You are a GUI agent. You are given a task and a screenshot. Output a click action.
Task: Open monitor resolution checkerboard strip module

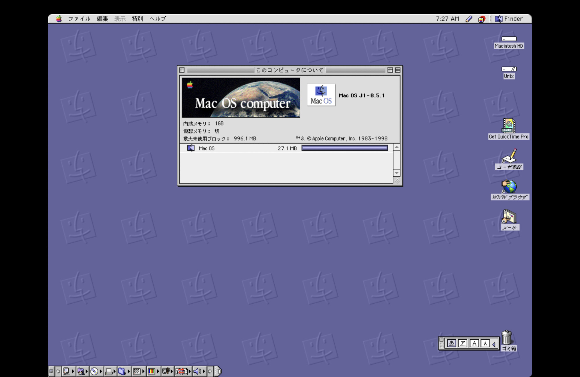pos(139,371)
